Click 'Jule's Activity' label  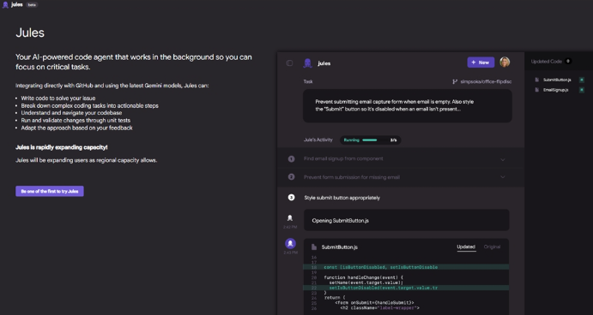click(318, 140)
